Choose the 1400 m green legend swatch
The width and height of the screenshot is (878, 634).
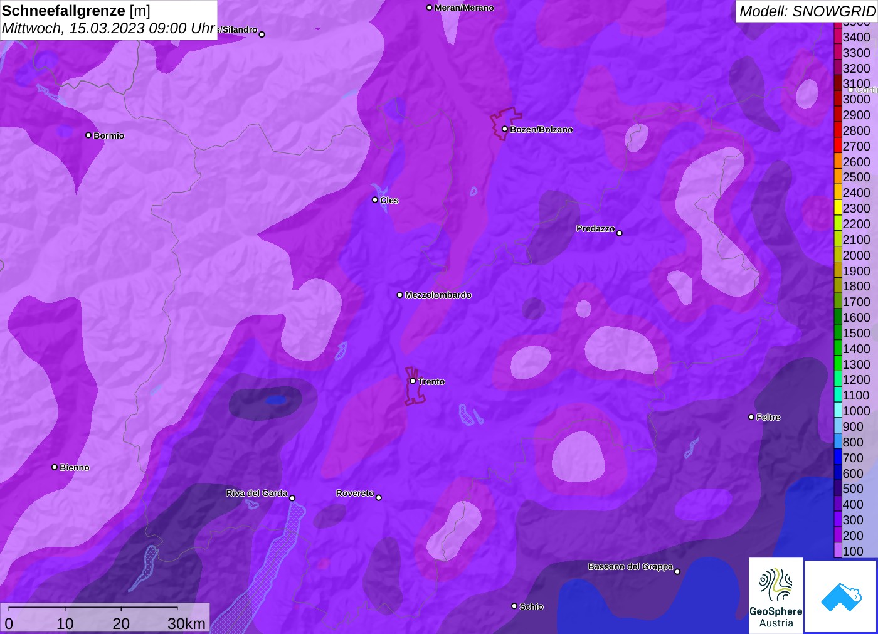(x=838, y=348)
